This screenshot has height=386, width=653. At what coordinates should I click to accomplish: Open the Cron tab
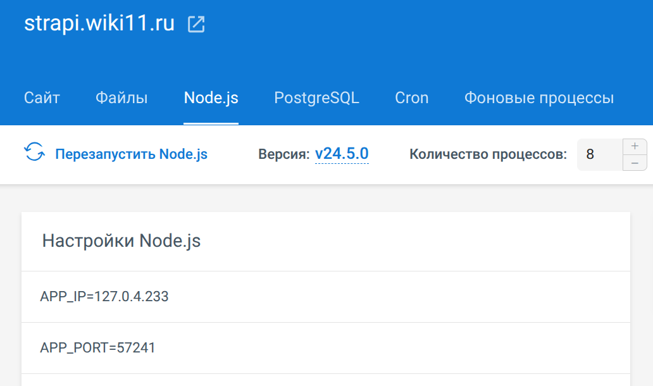pos(411,98)
